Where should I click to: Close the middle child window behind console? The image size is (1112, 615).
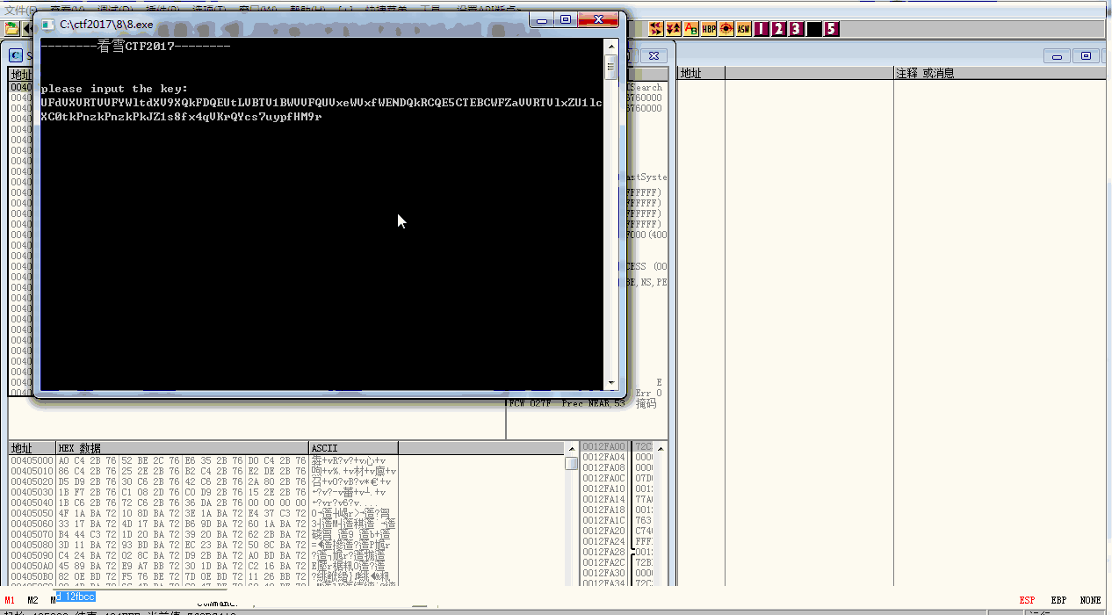pyautogui.click(x=653, y=55)
